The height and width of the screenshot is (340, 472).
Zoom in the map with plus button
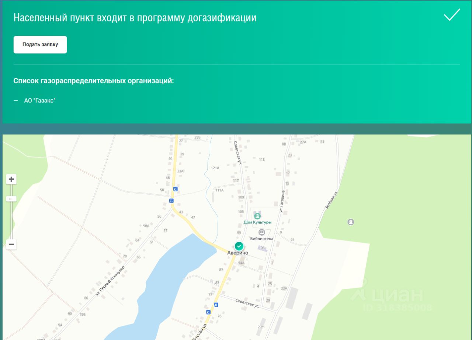tap(11, 179)
